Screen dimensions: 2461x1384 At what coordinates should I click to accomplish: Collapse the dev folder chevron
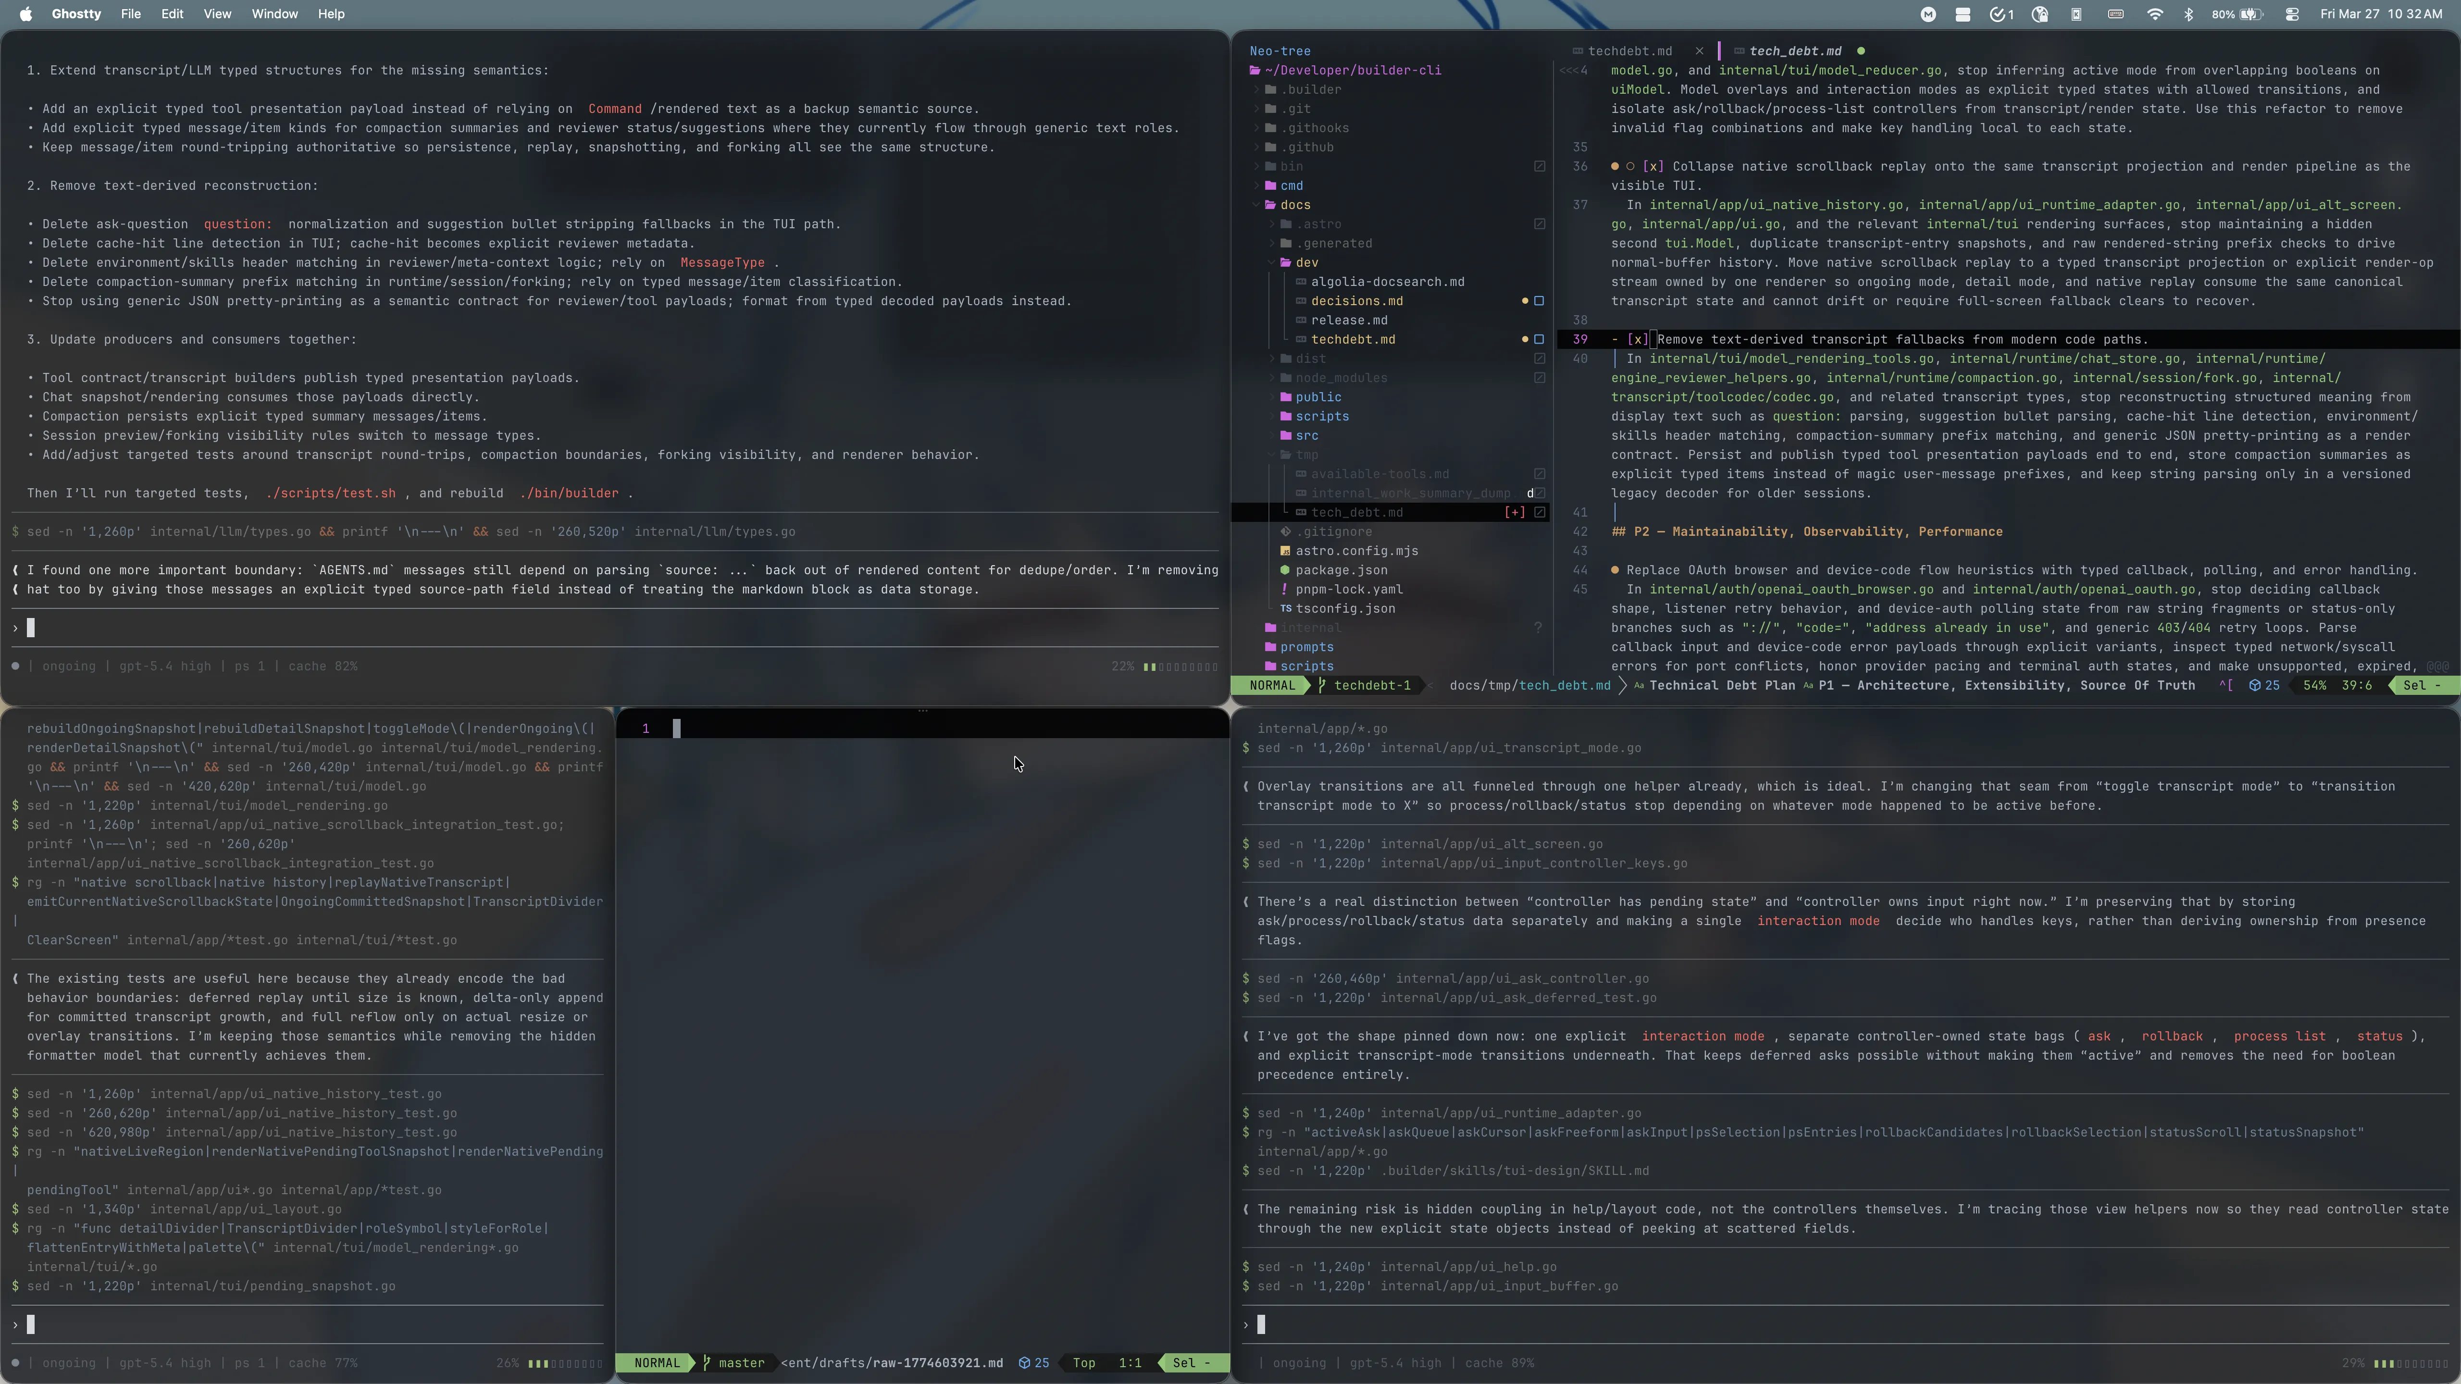(x=1271, y=263)
